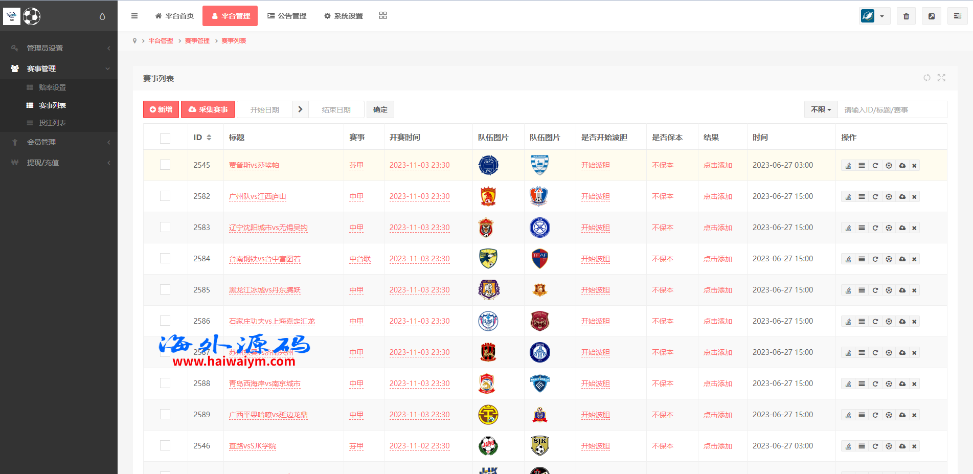The width and height of the screenshot is (973, 474).
Task: Focus the ID/标题/赛事 search input
Action: [892, 110]
